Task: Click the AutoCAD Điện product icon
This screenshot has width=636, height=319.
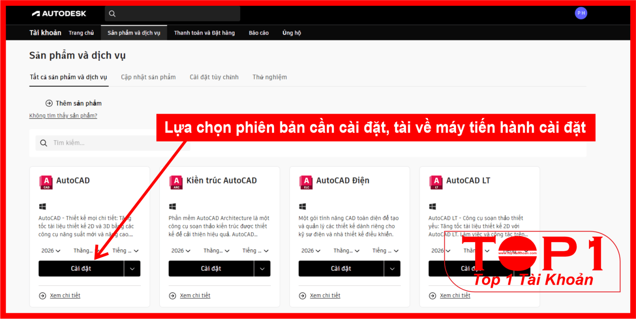Action: coord(306,182)
